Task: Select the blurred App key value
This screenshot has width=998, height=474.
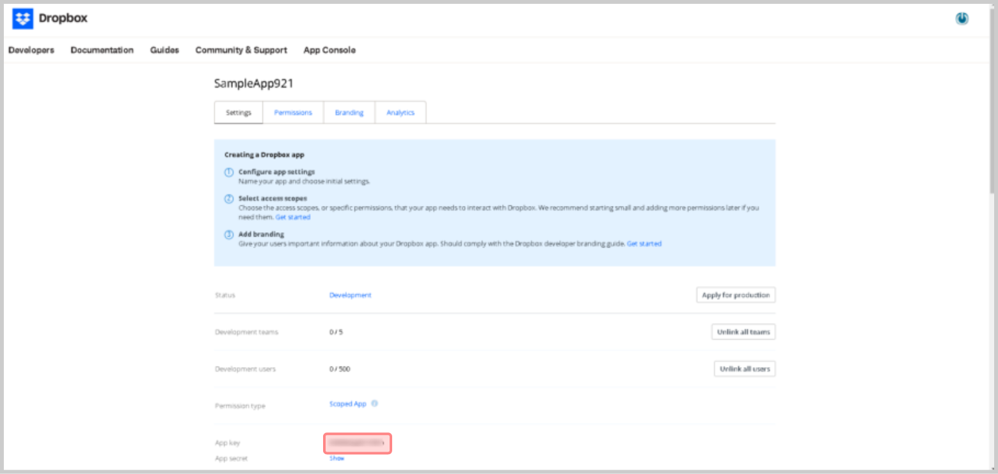Action: click(x=358, y=443)
